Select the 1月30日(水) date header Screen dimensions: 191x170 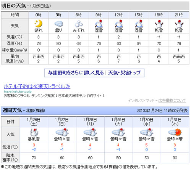click(x=147, y=122)
